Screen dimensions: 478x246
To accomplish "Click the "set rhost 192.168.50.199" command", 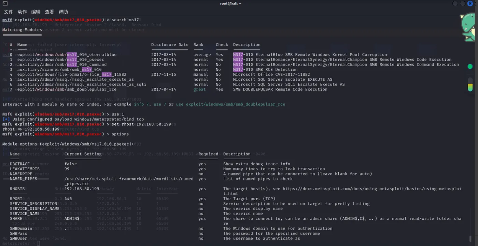I will click(x=141, y=124).
